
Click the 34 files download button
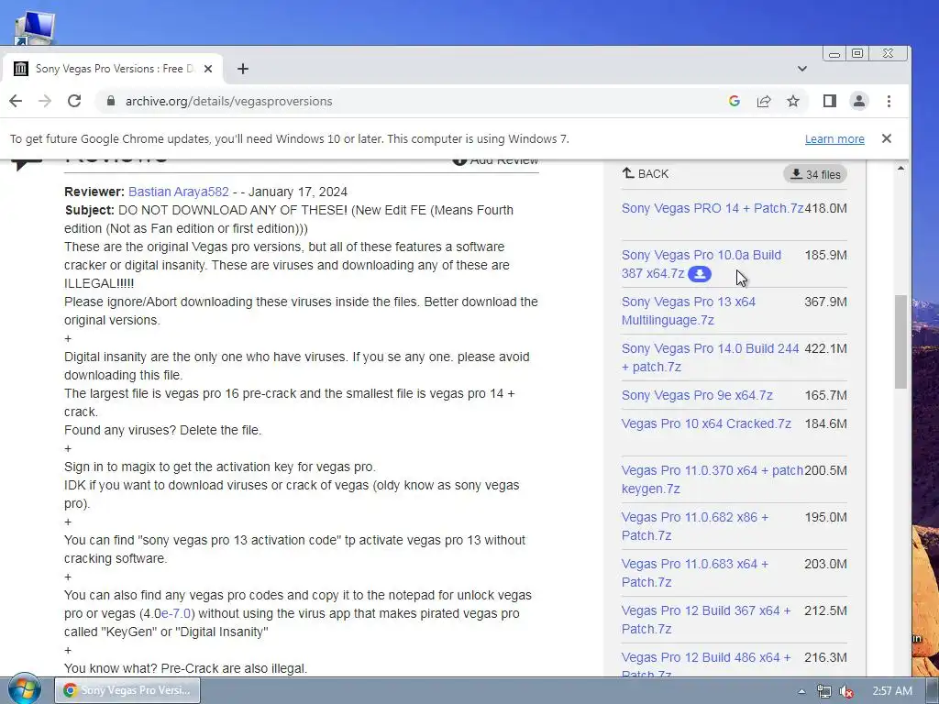point(815,174)
